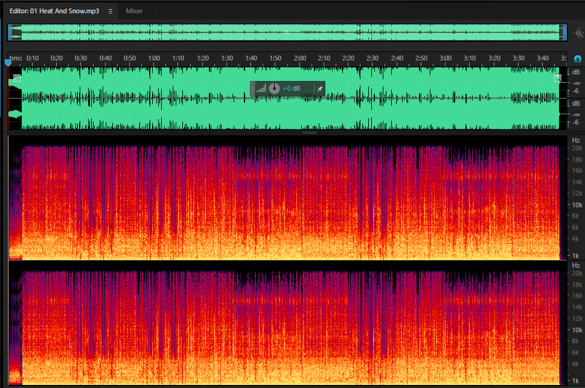Click the upper spectral Hz scale label

point(576,140)
